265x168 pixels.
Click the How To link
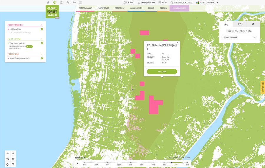click(x=129, y=3)
